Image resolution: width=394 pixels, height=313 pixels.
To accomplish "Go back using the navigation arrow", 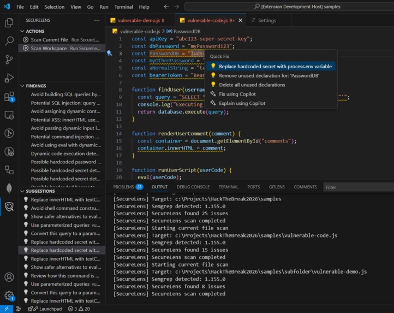I will (166, 7).
